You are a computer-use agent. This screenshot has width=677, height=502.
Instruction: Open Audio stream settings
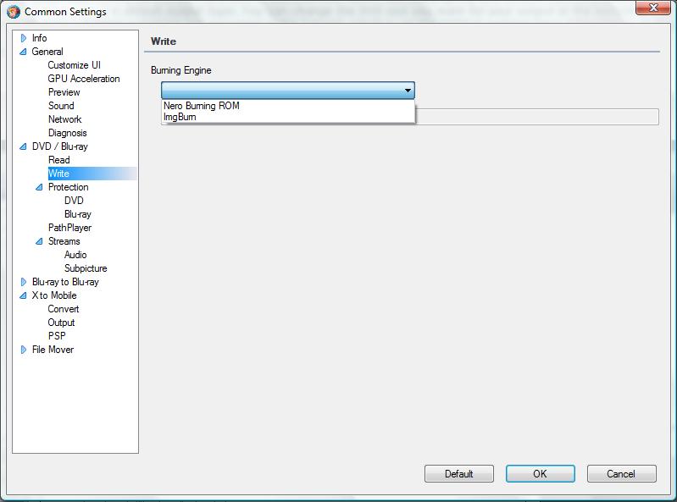click(x=75, y=255)
